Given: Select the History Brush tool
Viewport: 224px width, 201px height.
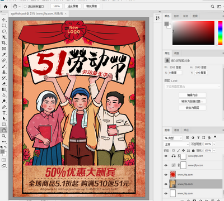Looking at the screenshot, I should (4, 78).
